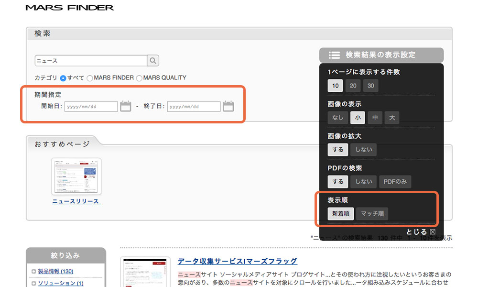478x287 pixels.
Task: Click the 終了日 date input field
Action: (194, 107)
